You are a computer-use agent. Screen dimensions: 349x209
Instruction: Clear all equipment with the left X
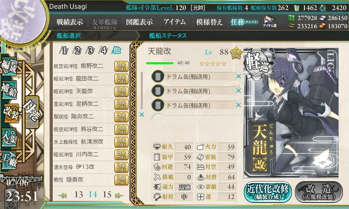[x=141, y=115]
